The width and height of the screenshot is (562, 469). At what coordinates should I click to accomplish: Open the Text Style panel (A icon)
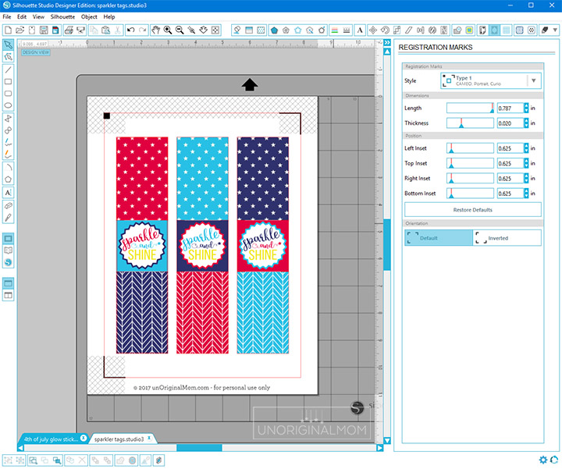pos(360,30)
